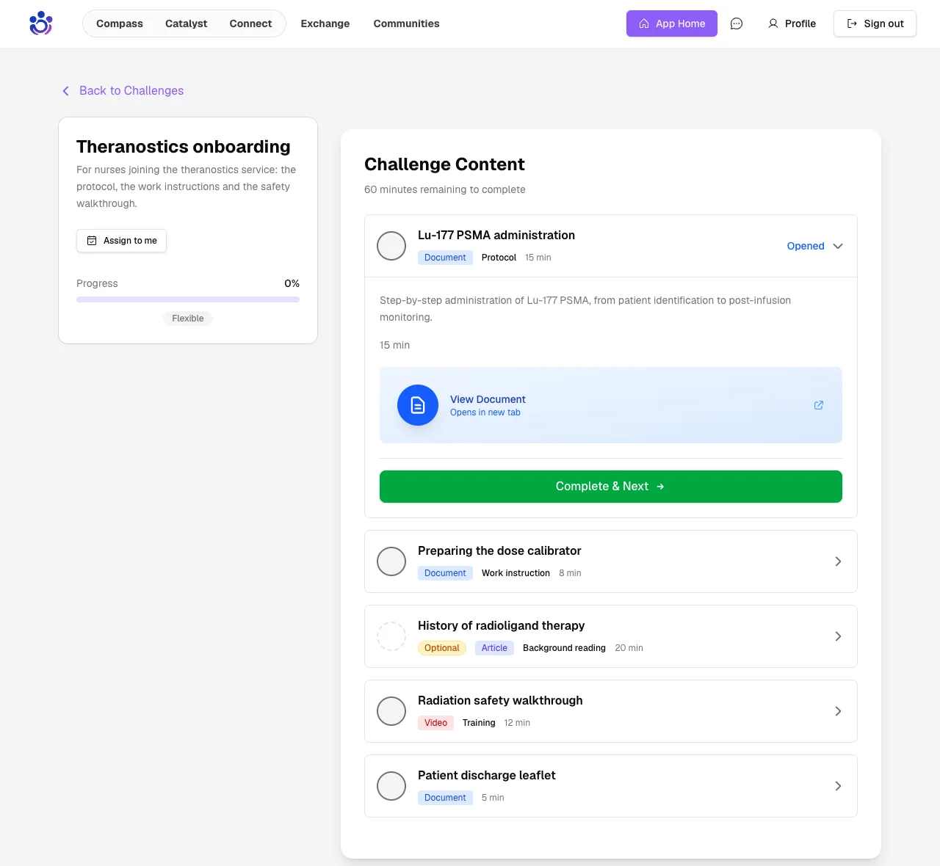The width and height of the screenshot is (940, 866).
Task: Open Communities in the top navigation
Action: (406, 23)
